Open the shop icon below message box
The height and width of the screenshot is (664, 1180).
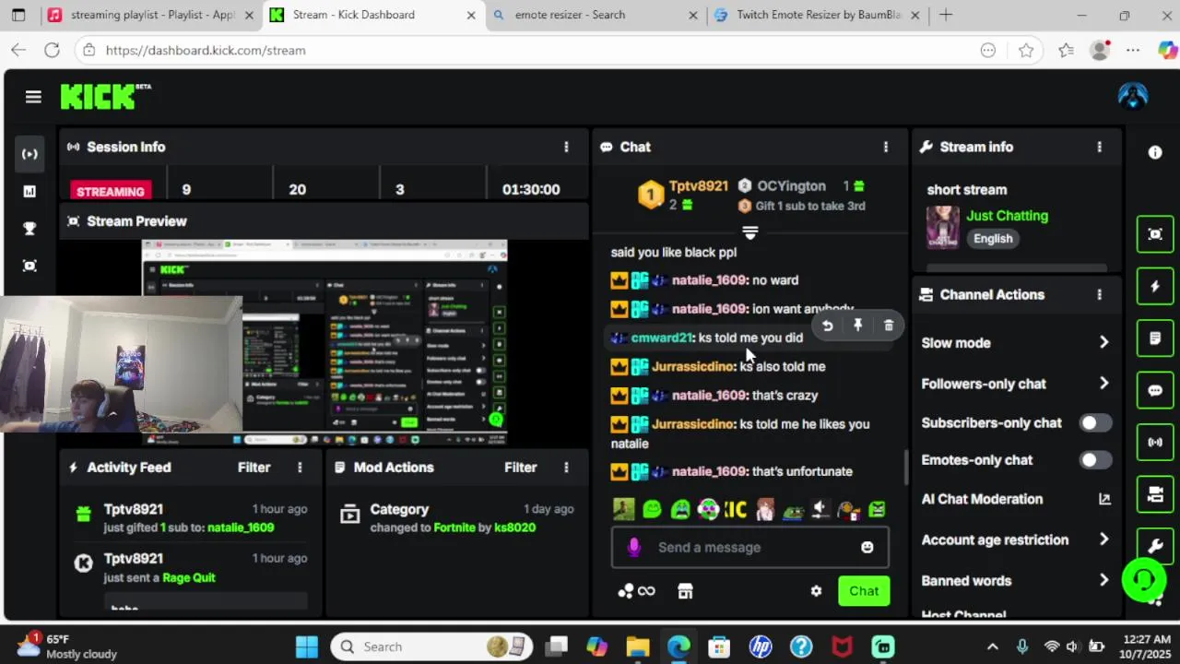(685, 591)
